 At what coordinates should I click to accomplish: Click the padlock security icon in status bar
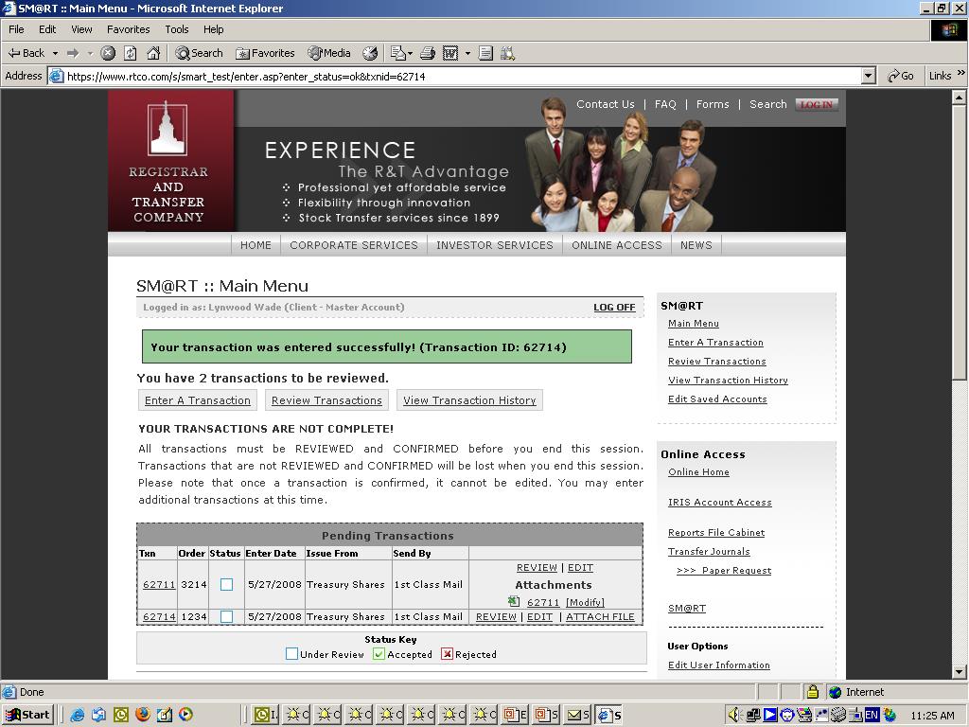tap(812, 691)
